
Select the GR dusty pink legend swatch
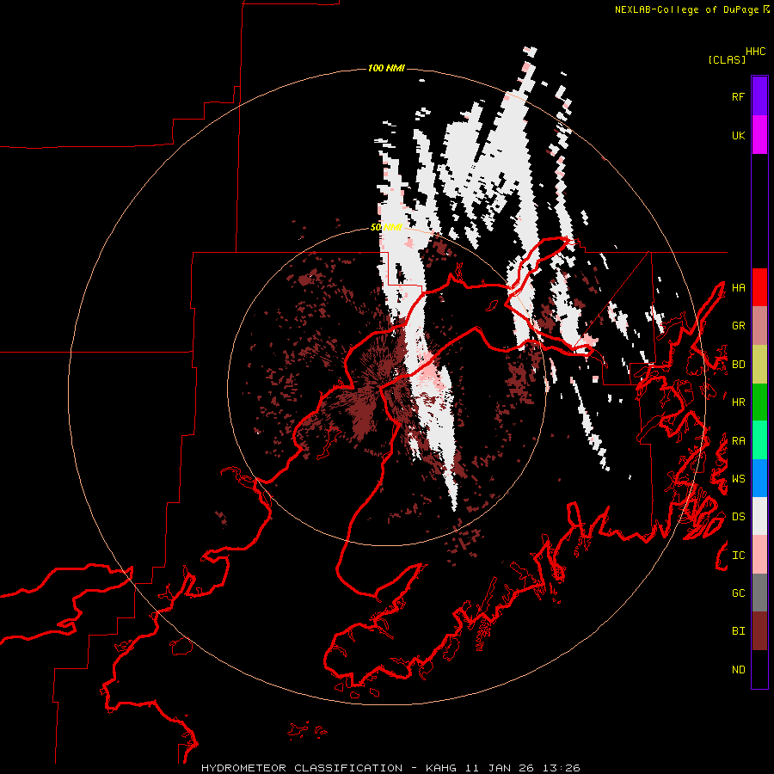click(759, 326)
